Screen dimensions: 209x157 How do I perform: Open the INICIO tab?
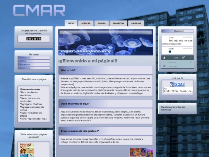71,23
